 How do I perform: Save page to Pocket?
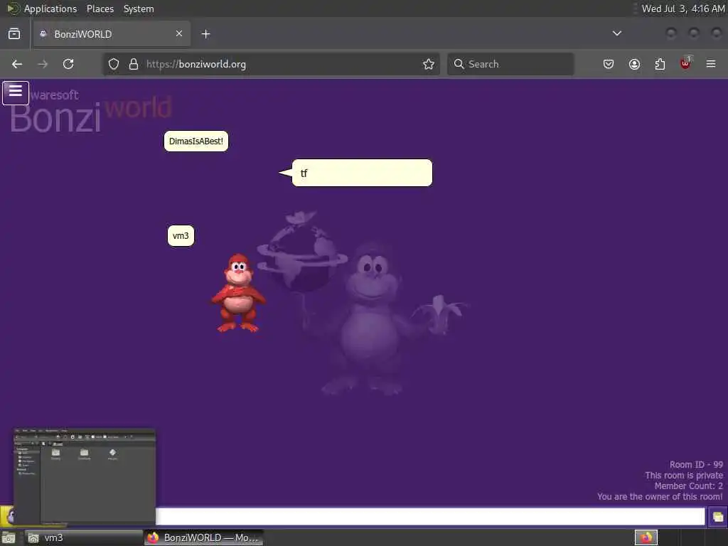click(609, 64)
